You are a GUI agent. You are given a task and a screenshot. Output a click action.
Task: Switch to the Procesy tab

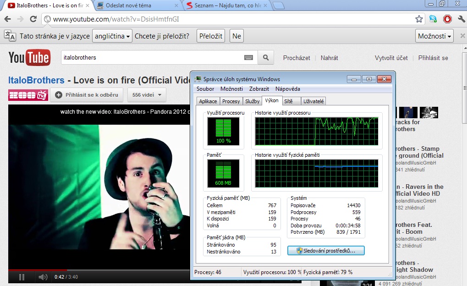pyautogui.click(x=231, y=101)
